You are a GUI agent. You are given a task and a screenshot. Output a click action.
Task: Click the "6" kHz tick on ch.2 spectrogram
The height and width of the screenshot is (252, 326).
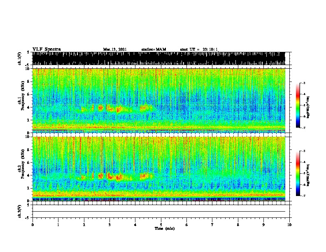[28, 162]
